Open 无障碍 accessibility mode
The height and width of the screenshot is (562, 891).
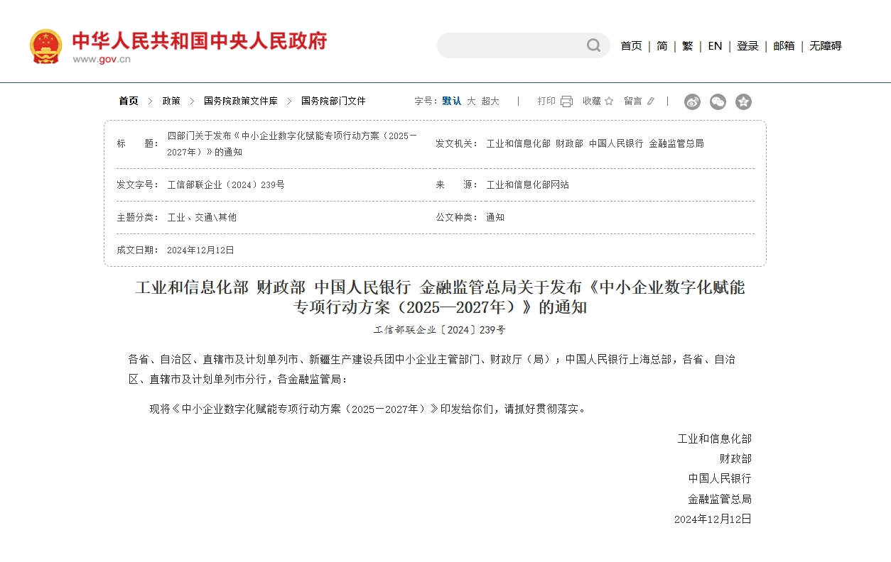[x=826, y=46]
